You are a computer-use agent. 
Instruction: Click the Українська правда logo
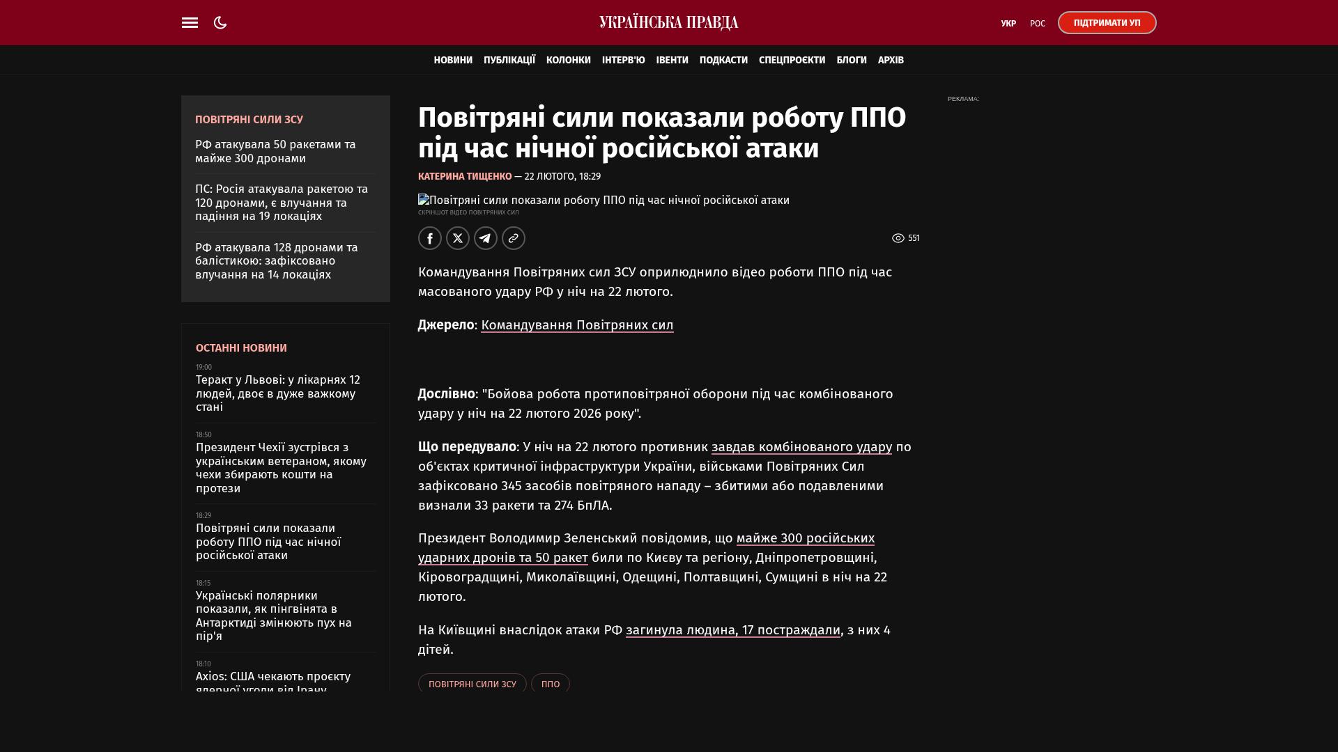[668, 23]
